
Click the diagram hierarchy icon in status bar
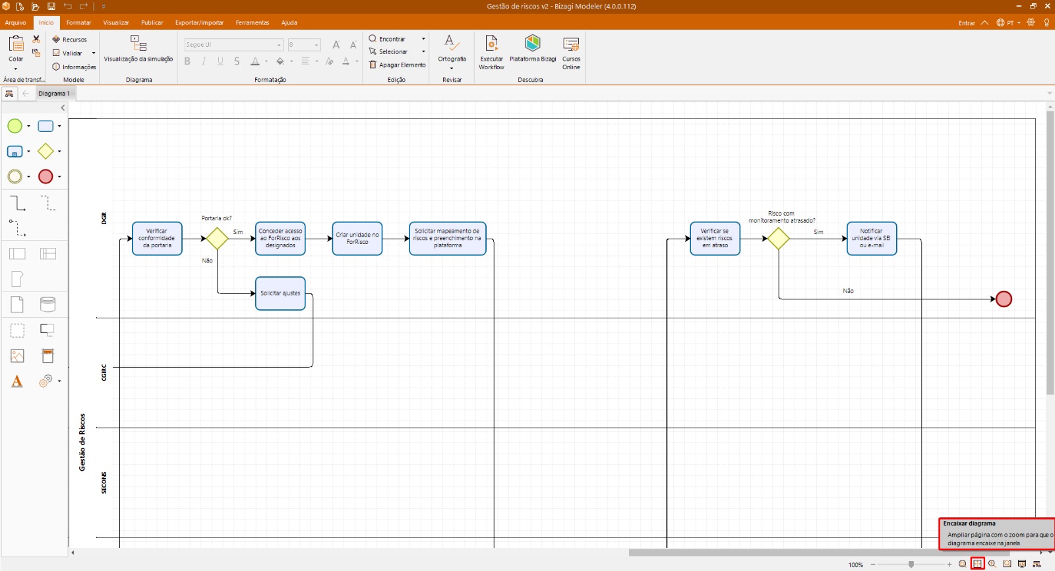click(1037, 564)
